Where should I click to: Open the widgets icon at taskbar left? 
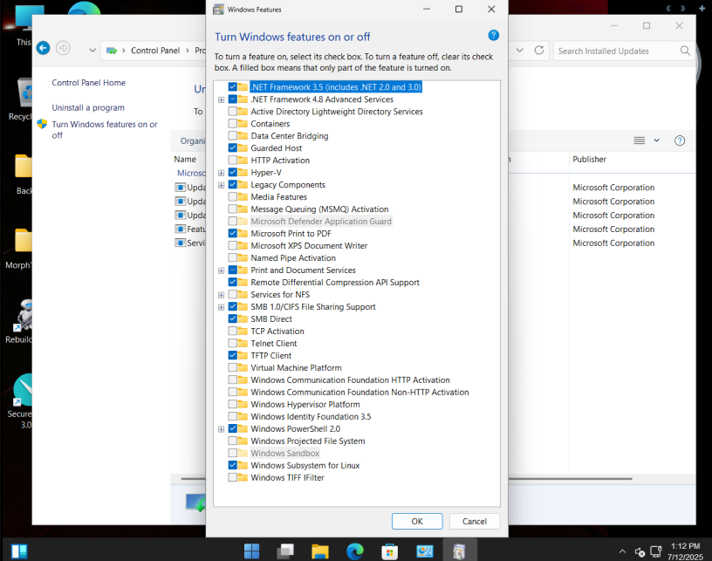coord(19,551)
